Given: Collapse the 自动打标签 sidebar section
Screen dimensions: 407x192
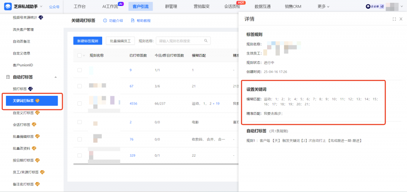Looking at the screenshot, I should pos(55,77).
